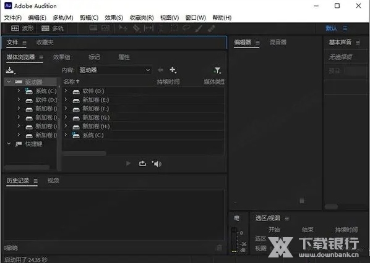
Task: Toggle the spectral pitch display icon
Action: tap(105, 28)
